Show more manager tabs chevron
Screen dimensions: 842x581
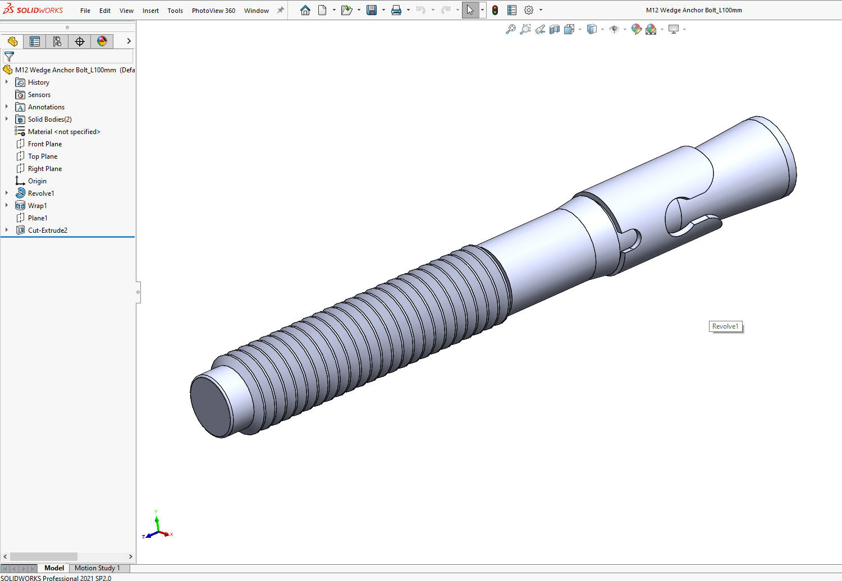(x=129, y=41)
